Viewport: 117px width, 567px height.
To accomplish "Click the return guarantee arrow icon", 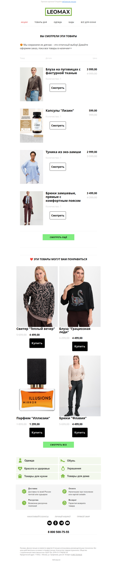I will pos(64,503).
